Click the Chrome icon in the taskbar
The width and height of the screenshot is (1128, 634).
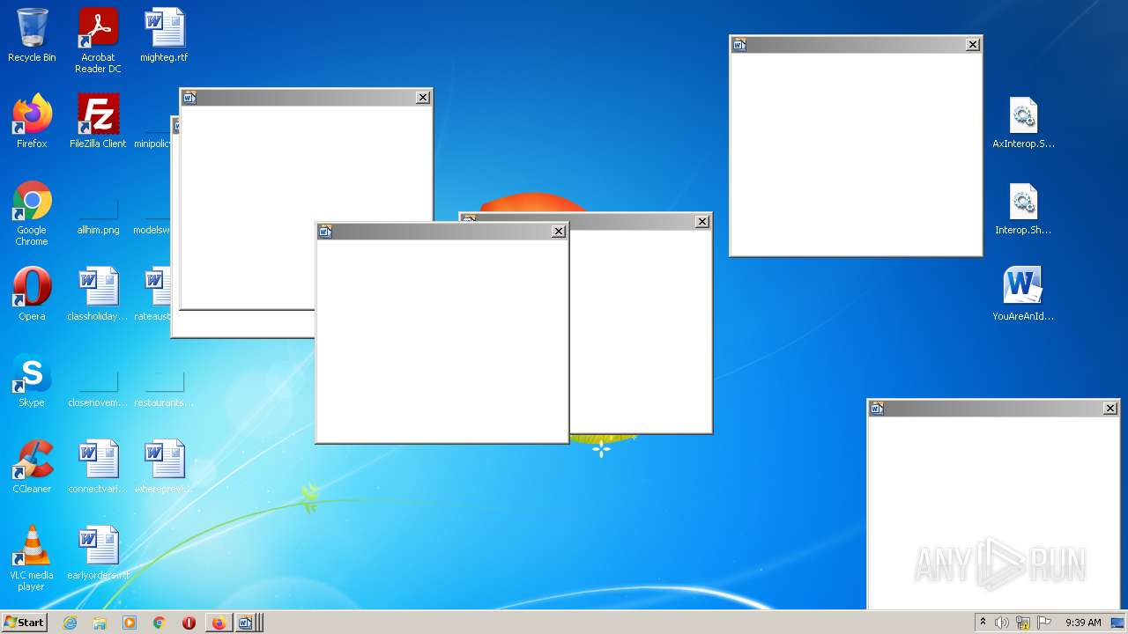pos(159,623)
